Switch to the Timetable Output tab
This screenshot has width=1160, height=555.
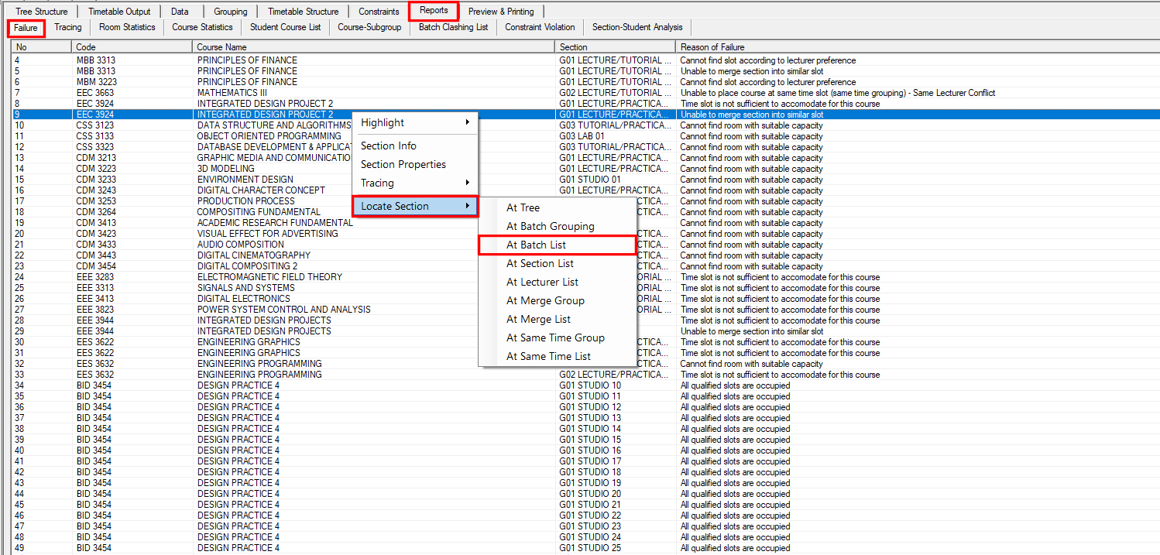119,12
